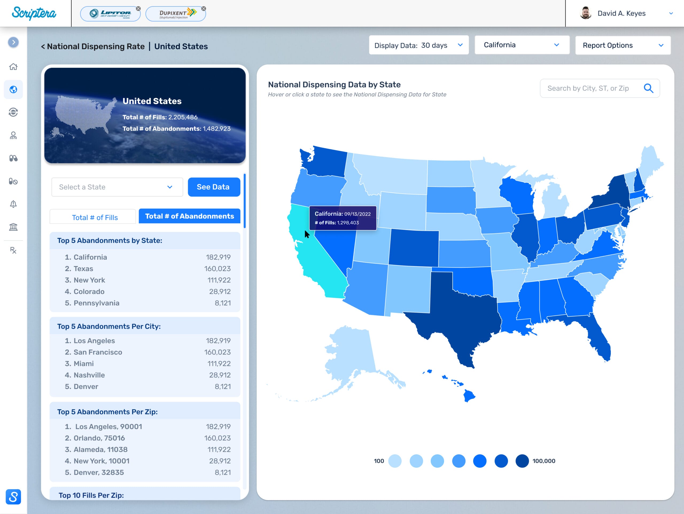This screenshot has width=684, height=514.
Task: Click the darkest blue legend swatch
Action: pyautogui.click(x=522, y=461)
